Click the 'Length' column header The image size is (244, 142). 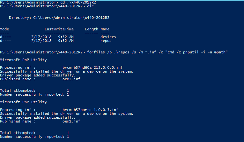click(x=92, y=29)
